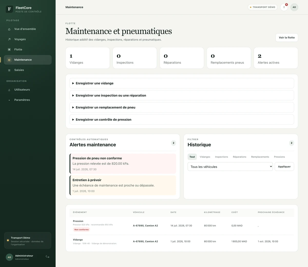Click the 14 juil. 2026, 07:30 table date

[x=181, y=226]
